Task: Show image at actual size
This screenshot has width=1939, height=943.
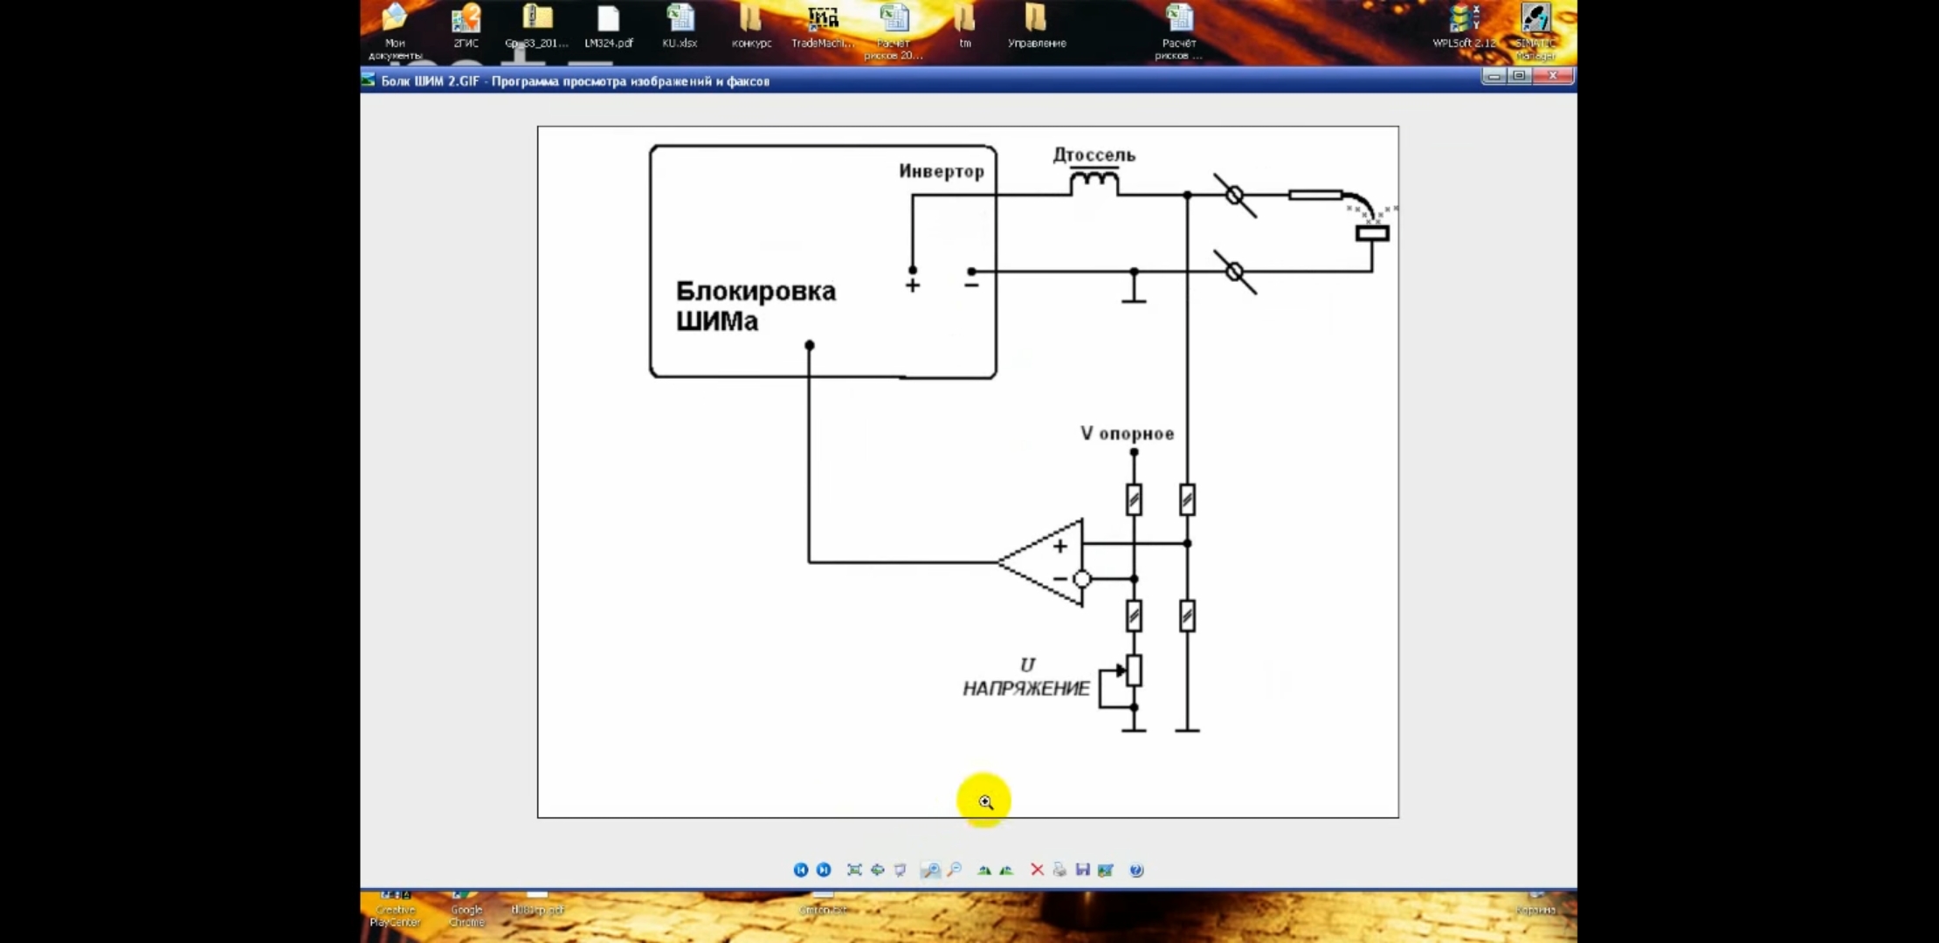Action: 877,870
